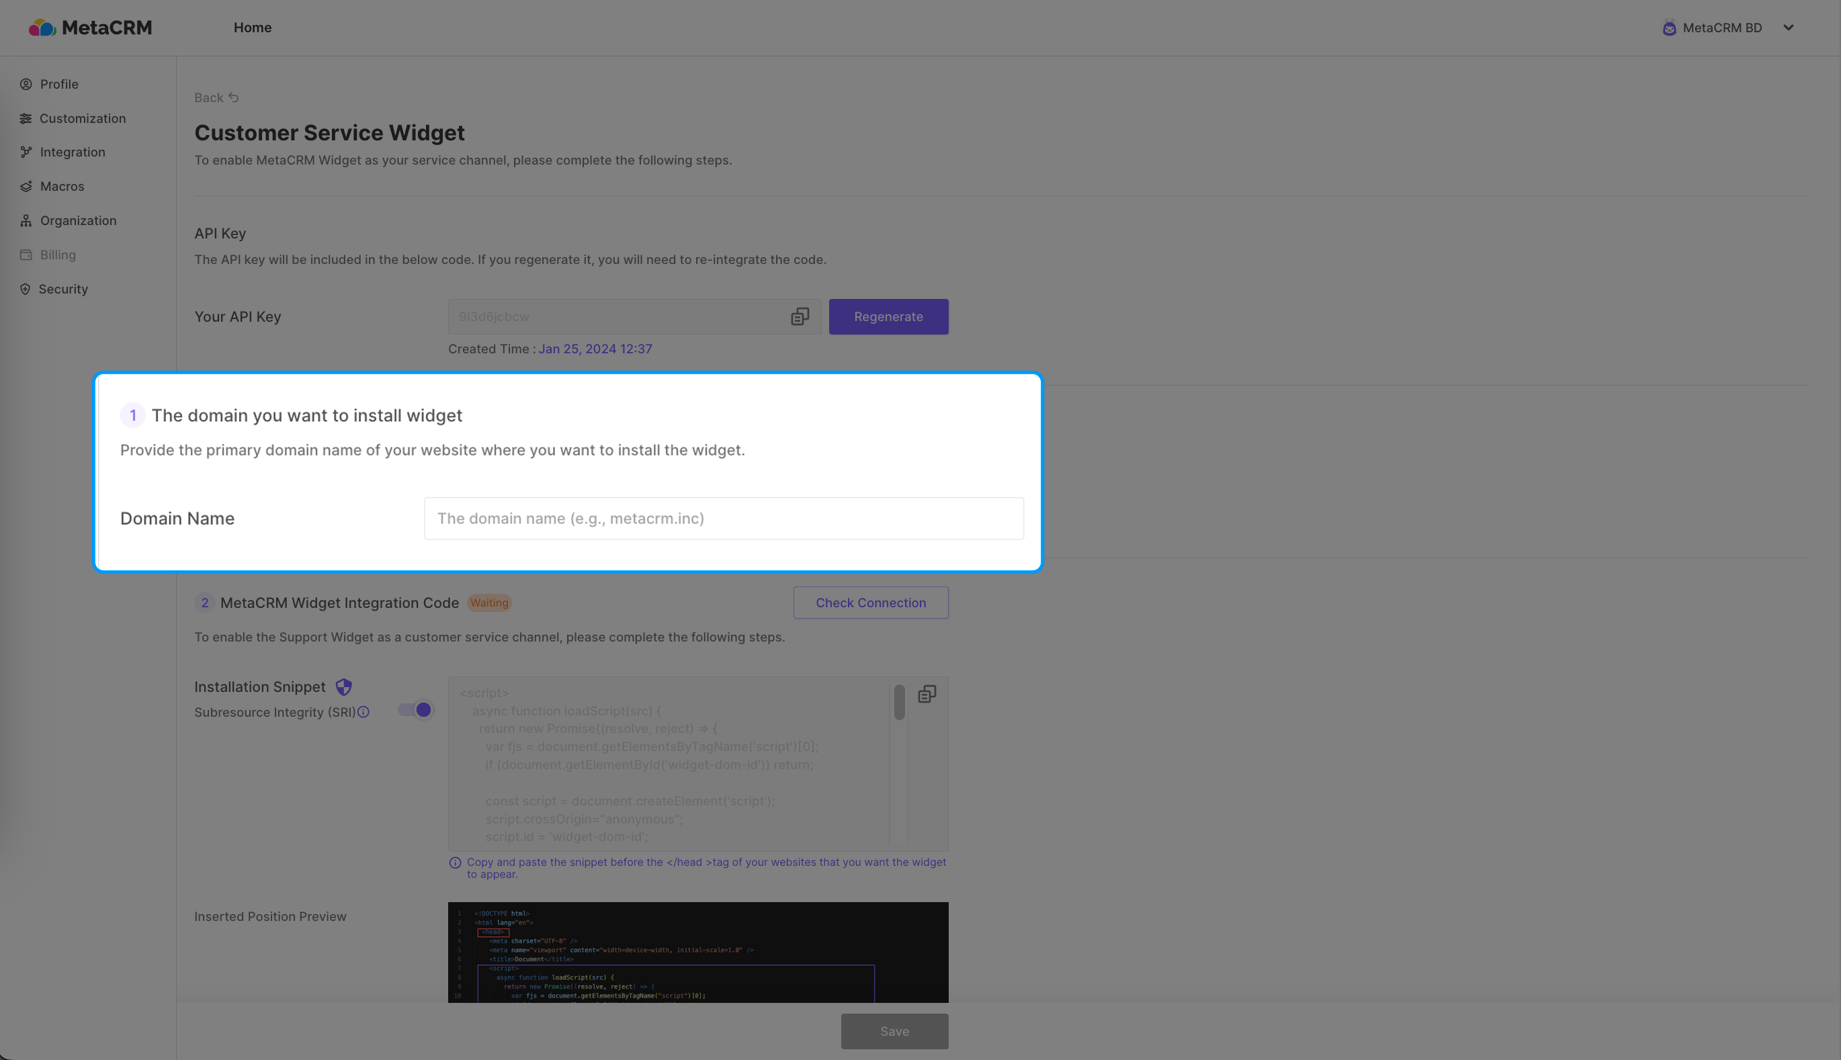Toggle Subresource Integrity (SRI) switch
Viewport: 1841px width, 1060px height.
[416, 710]
